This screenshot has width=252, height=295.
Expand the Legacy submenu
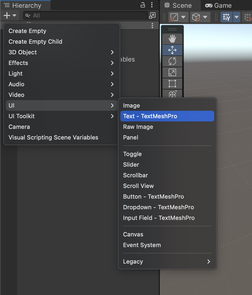coord(167,261)
